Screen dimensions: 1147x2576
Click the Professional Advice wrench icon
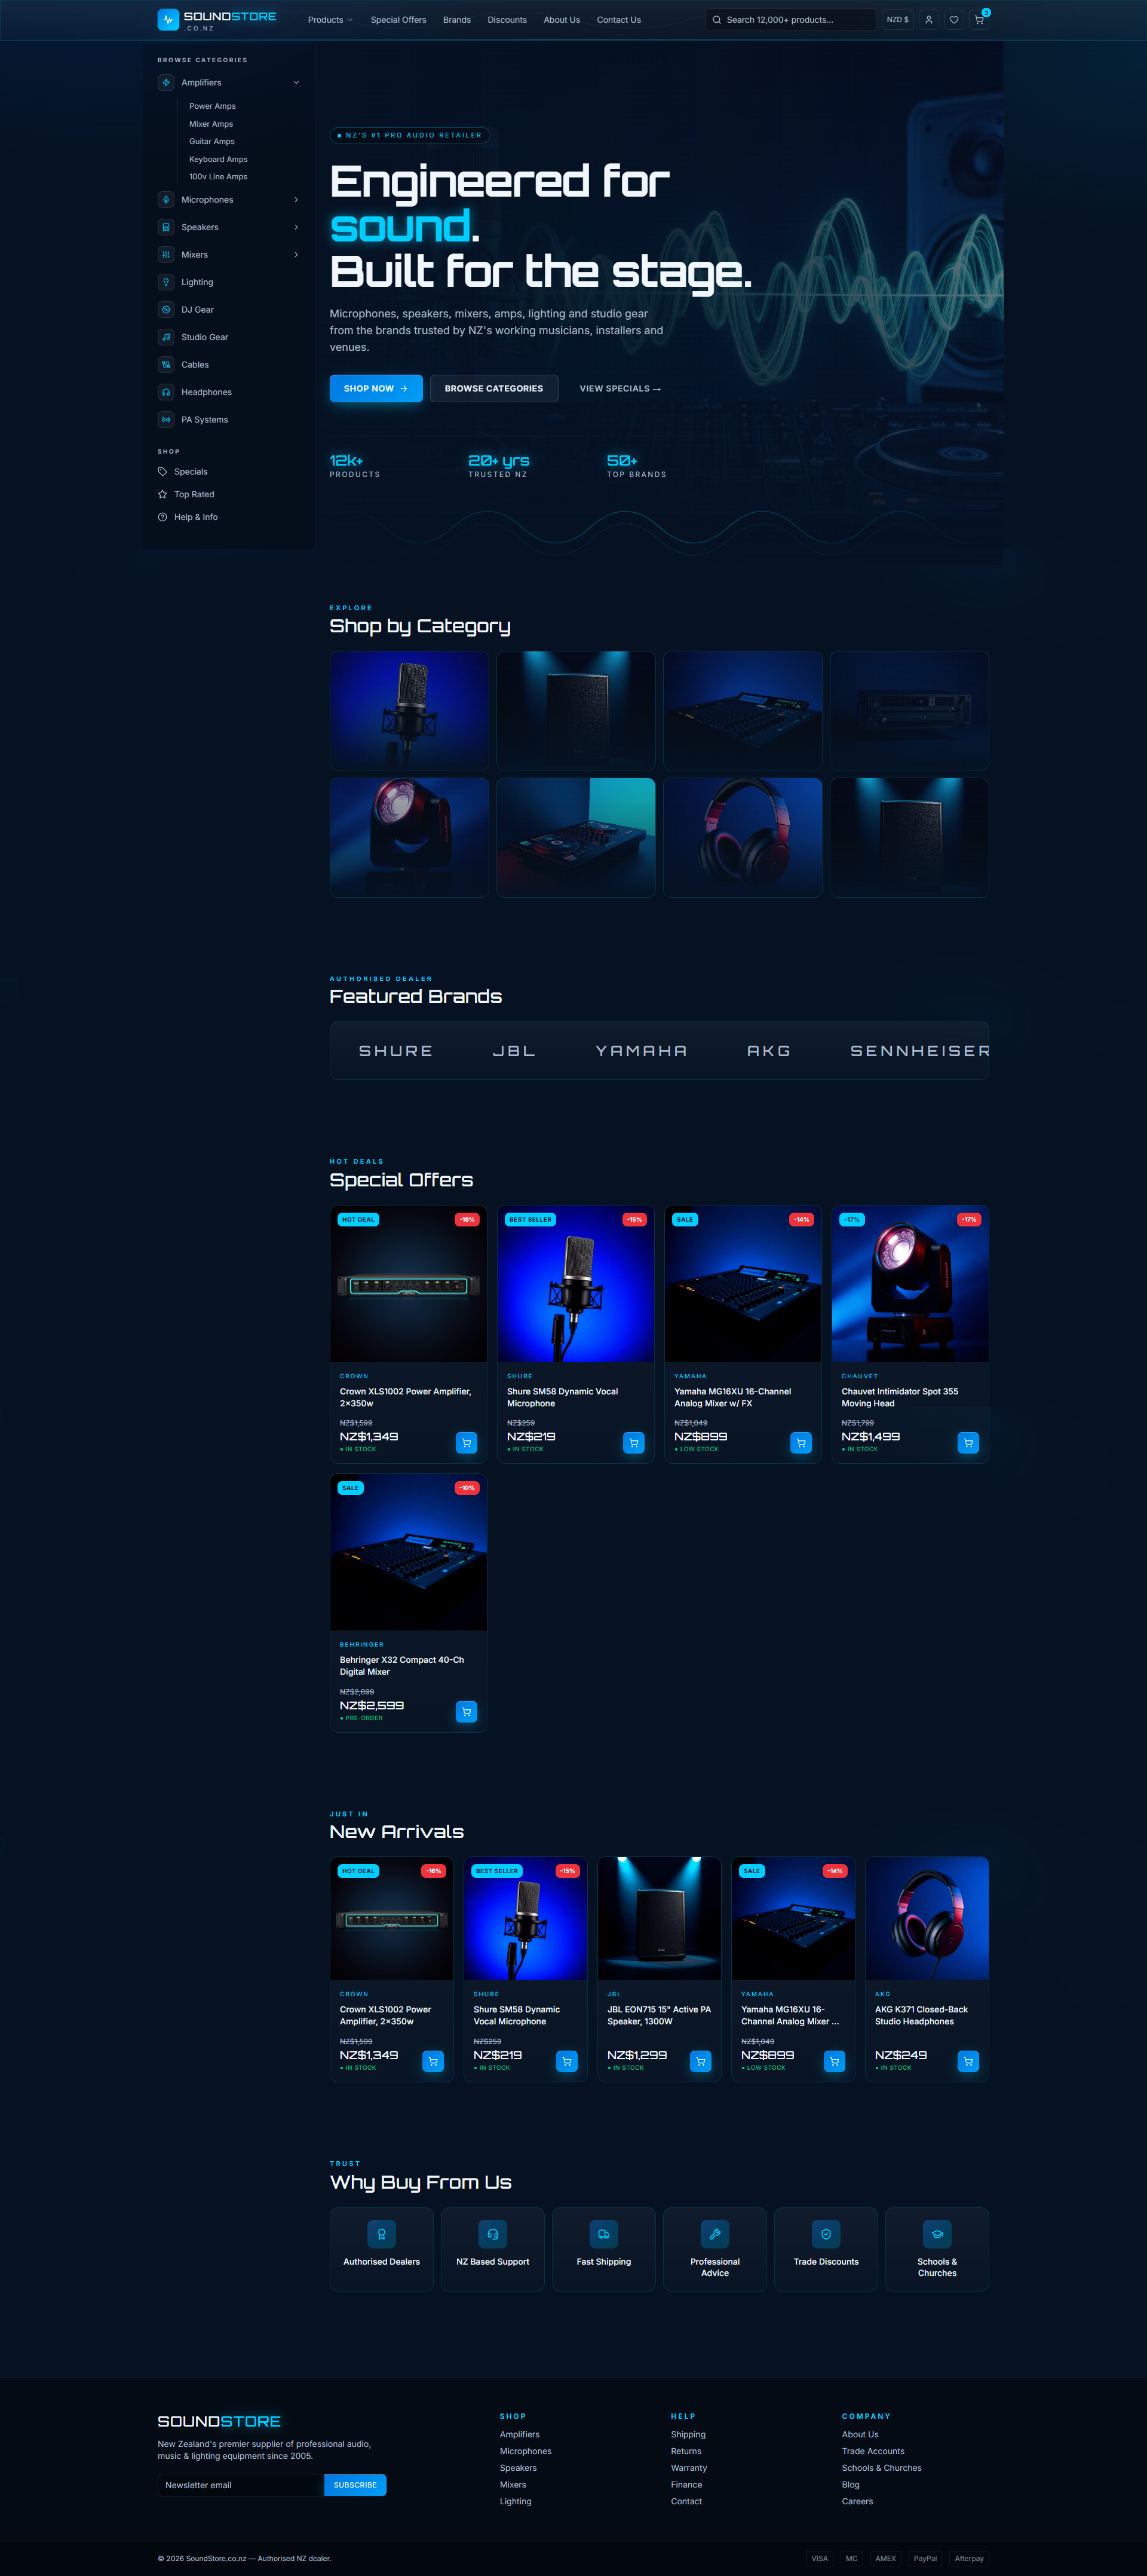point(715,2234)
